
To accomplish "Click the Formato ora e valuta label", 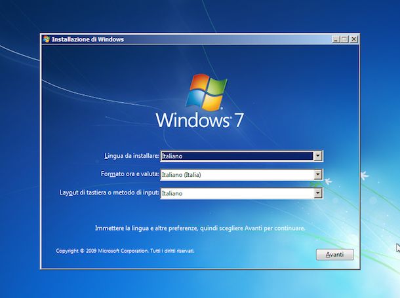I will (x=130, y=174).
